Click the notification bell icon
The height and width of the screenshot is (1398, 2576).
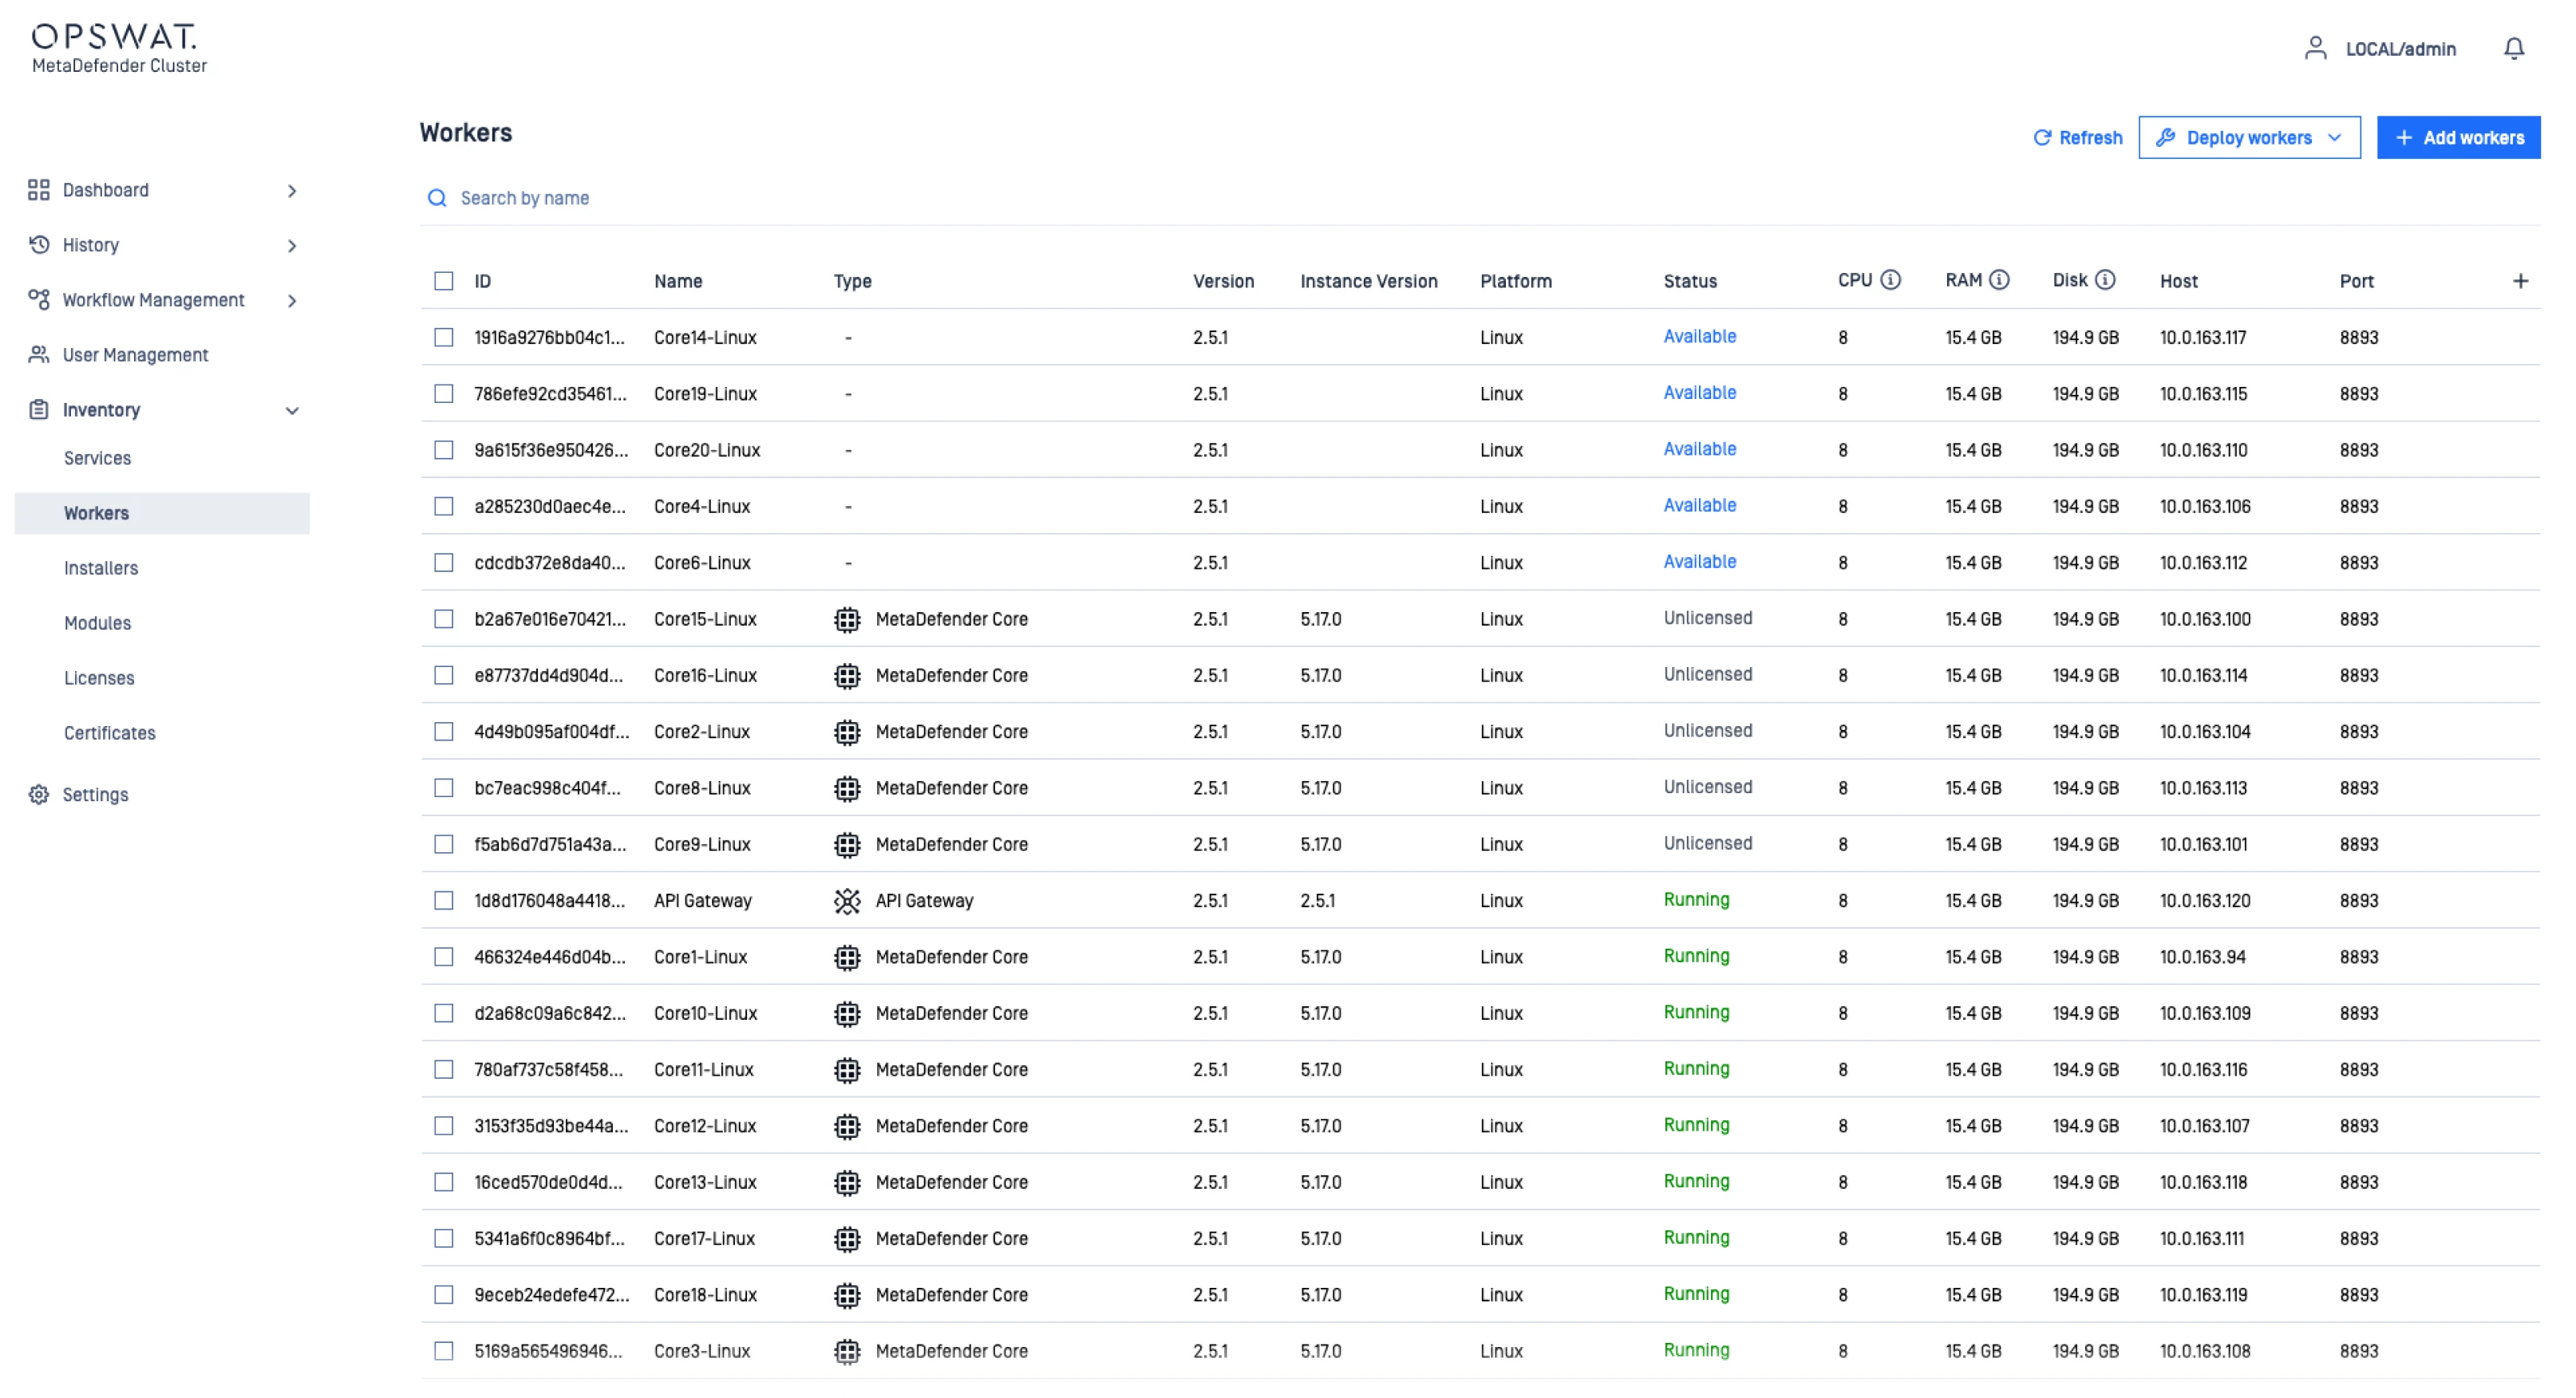pyautogui.click(x=2513, y=49)
